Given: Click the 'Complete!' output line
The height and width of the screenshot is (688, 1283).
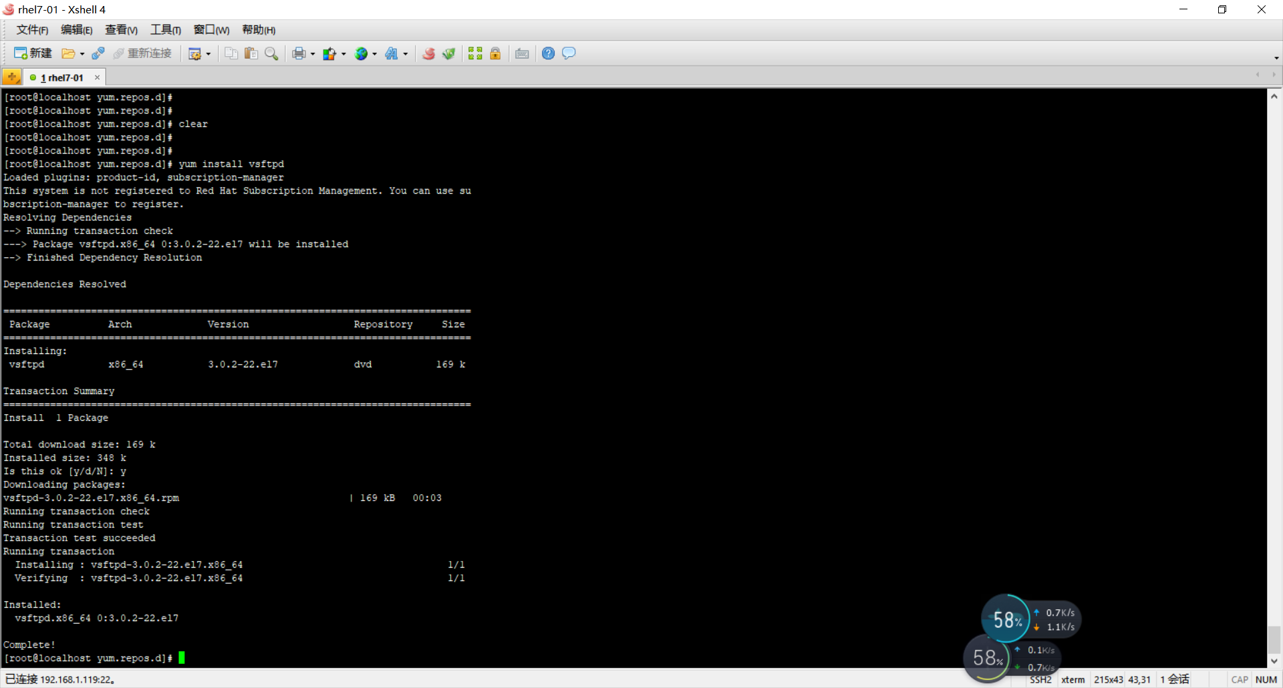Looking at the screenshot, I should click(29, 645).
